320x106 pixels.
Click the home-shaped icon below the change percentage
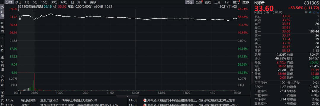pos(314,12)
